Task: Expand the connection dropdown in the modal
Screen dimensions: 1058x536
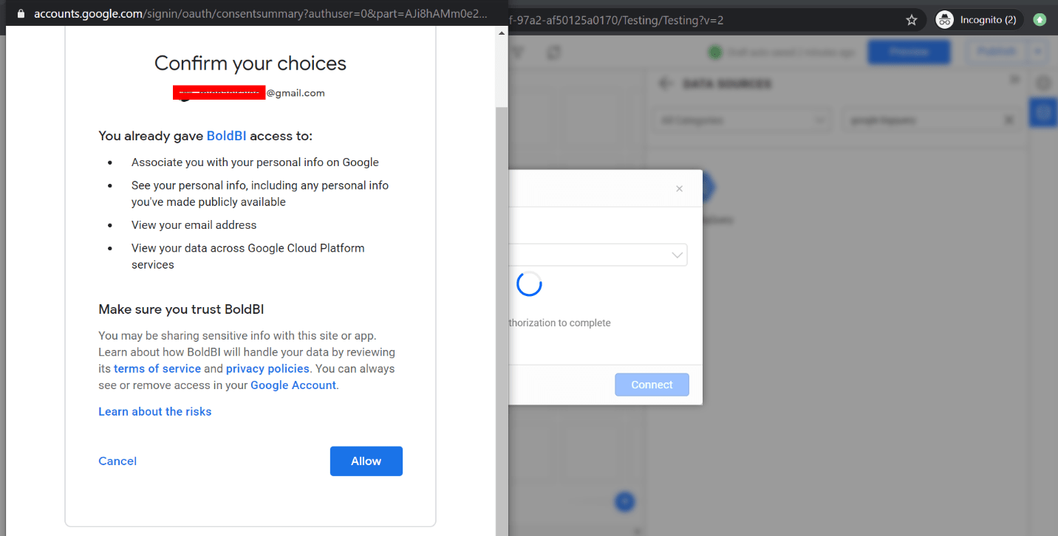Action: pos(677,254)
